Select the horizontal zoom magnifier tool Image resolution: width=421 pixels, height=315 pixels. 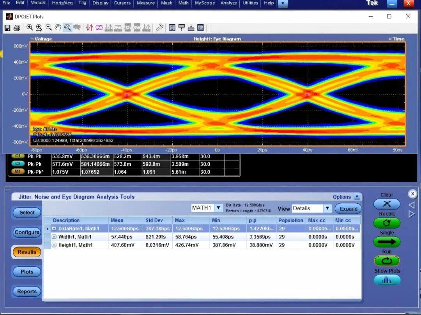point(39,27)
